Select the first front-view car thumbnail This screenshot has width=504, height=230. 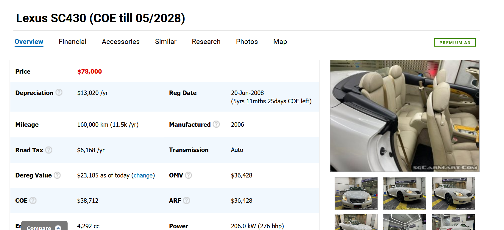pyautogui.click(x=356, y=193)
